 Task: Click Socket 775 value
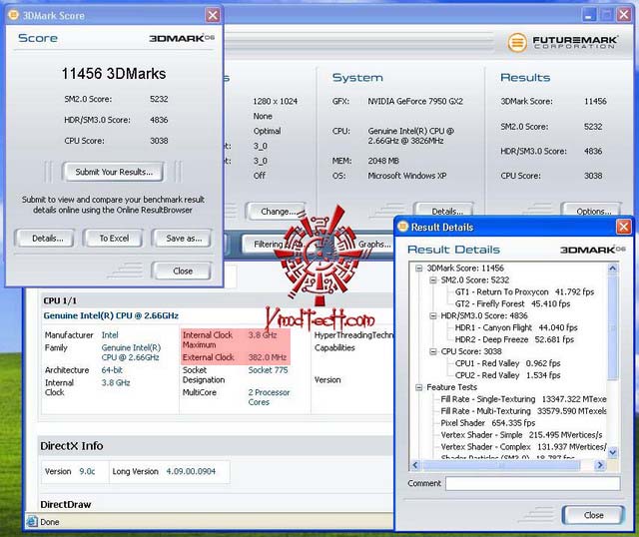268,370
